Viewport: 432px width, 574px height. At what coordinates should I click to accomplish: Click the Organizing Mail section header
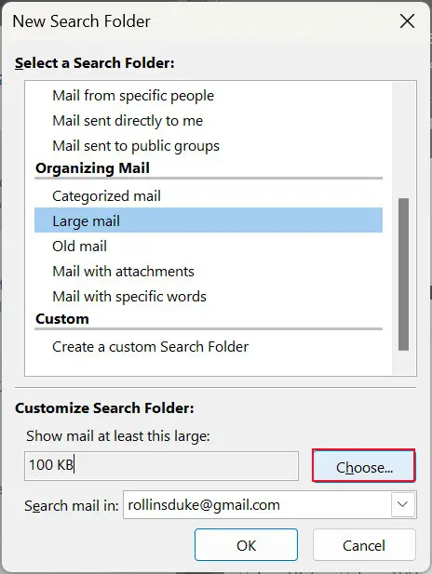92,168
